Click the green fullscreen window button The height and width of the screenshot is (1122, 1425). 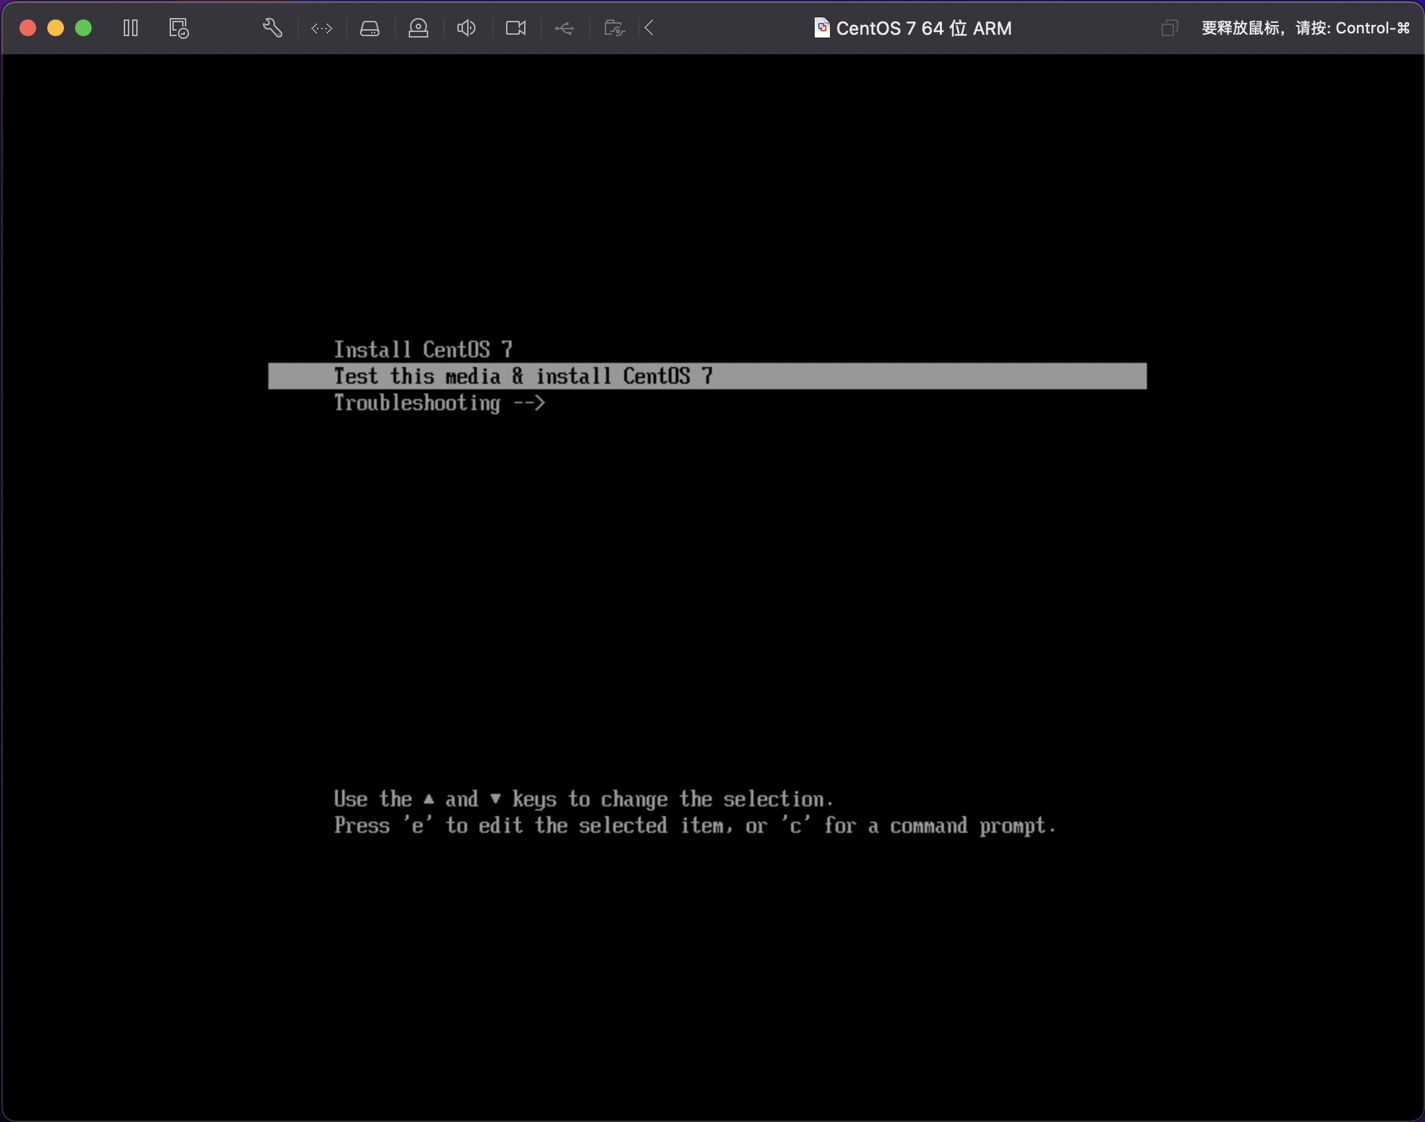[83, 28]
